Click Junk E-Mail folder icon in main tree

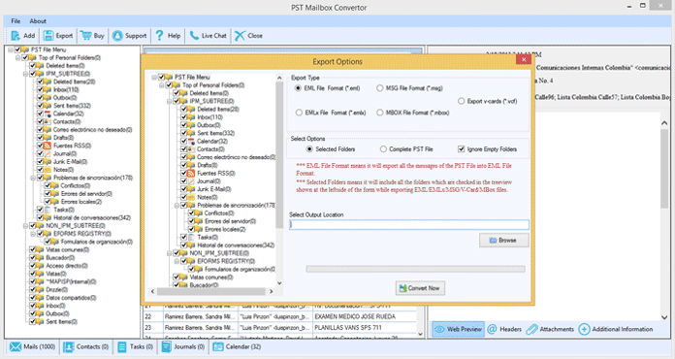point(48,162)
